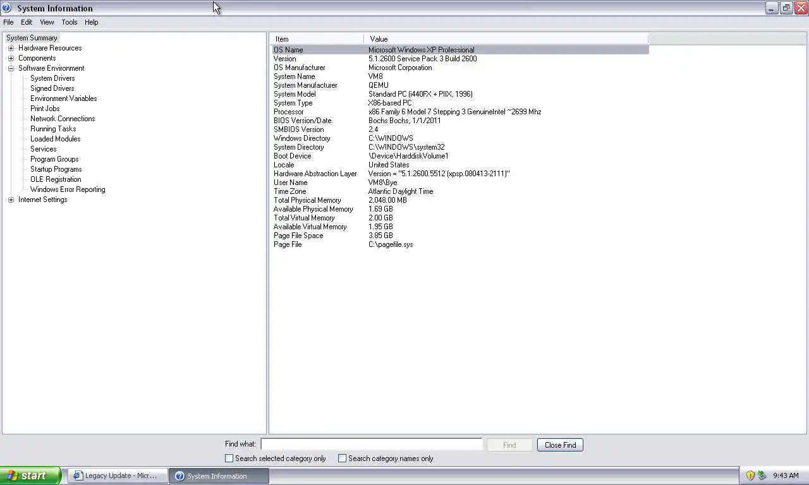This screenshot has width=809, height=485.
Task: Select the System Model row
Action: point(460,94)
